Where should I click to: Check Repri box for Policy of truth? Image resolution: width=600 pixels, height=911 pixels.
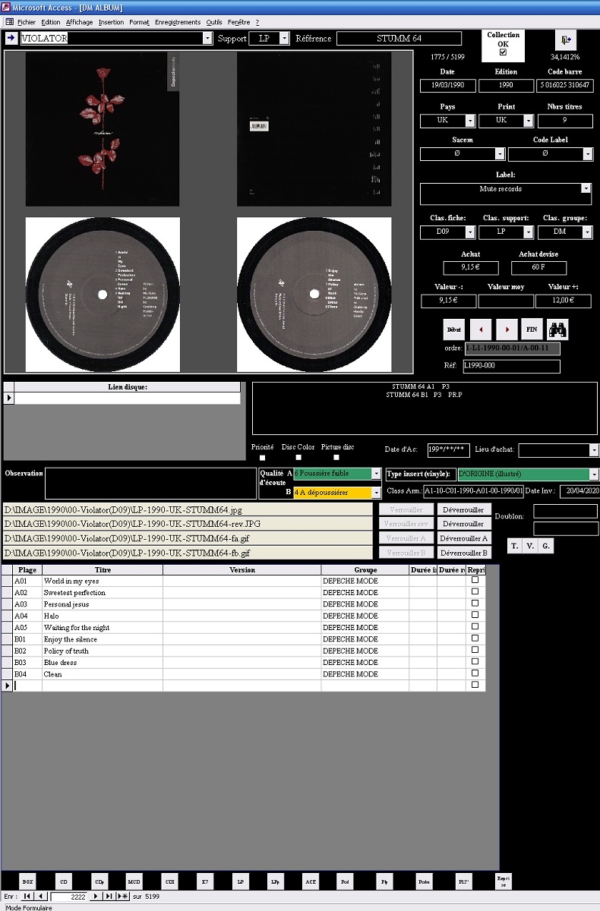(x=475, y=650)
